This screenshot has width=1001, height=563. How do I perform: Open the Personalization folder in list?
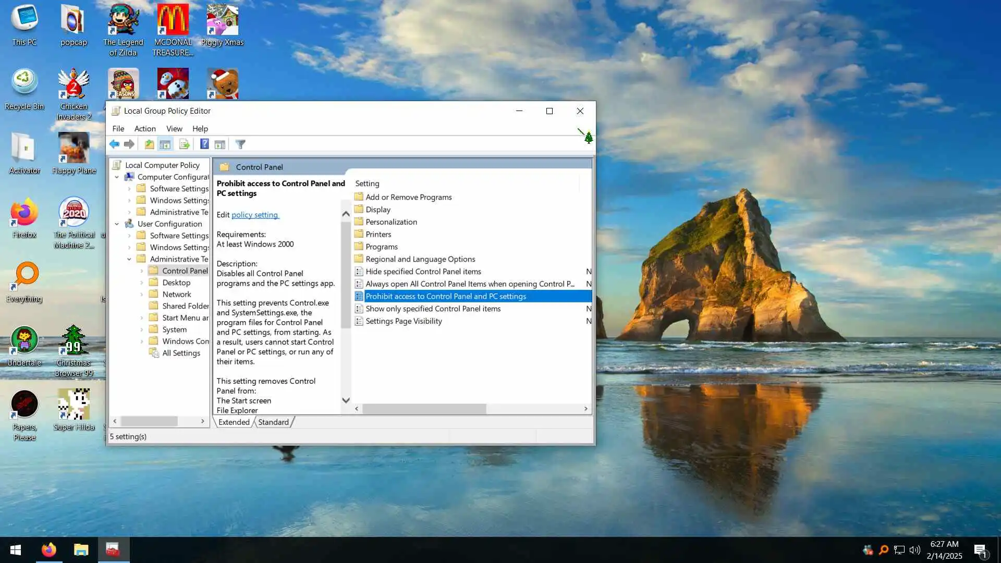(x=391, y=222)
